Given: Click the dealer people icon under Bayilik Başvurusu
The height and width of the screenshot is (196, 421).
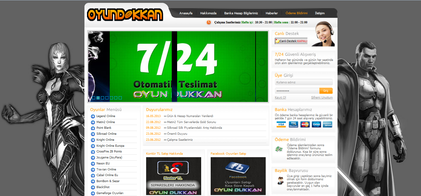Looking at the screenshot, I should click(280, 181).
